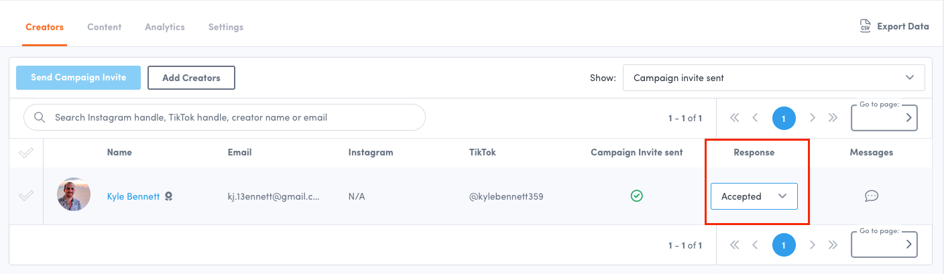Open messages chat bubble for Kyle Bennett

coord(871,196)
